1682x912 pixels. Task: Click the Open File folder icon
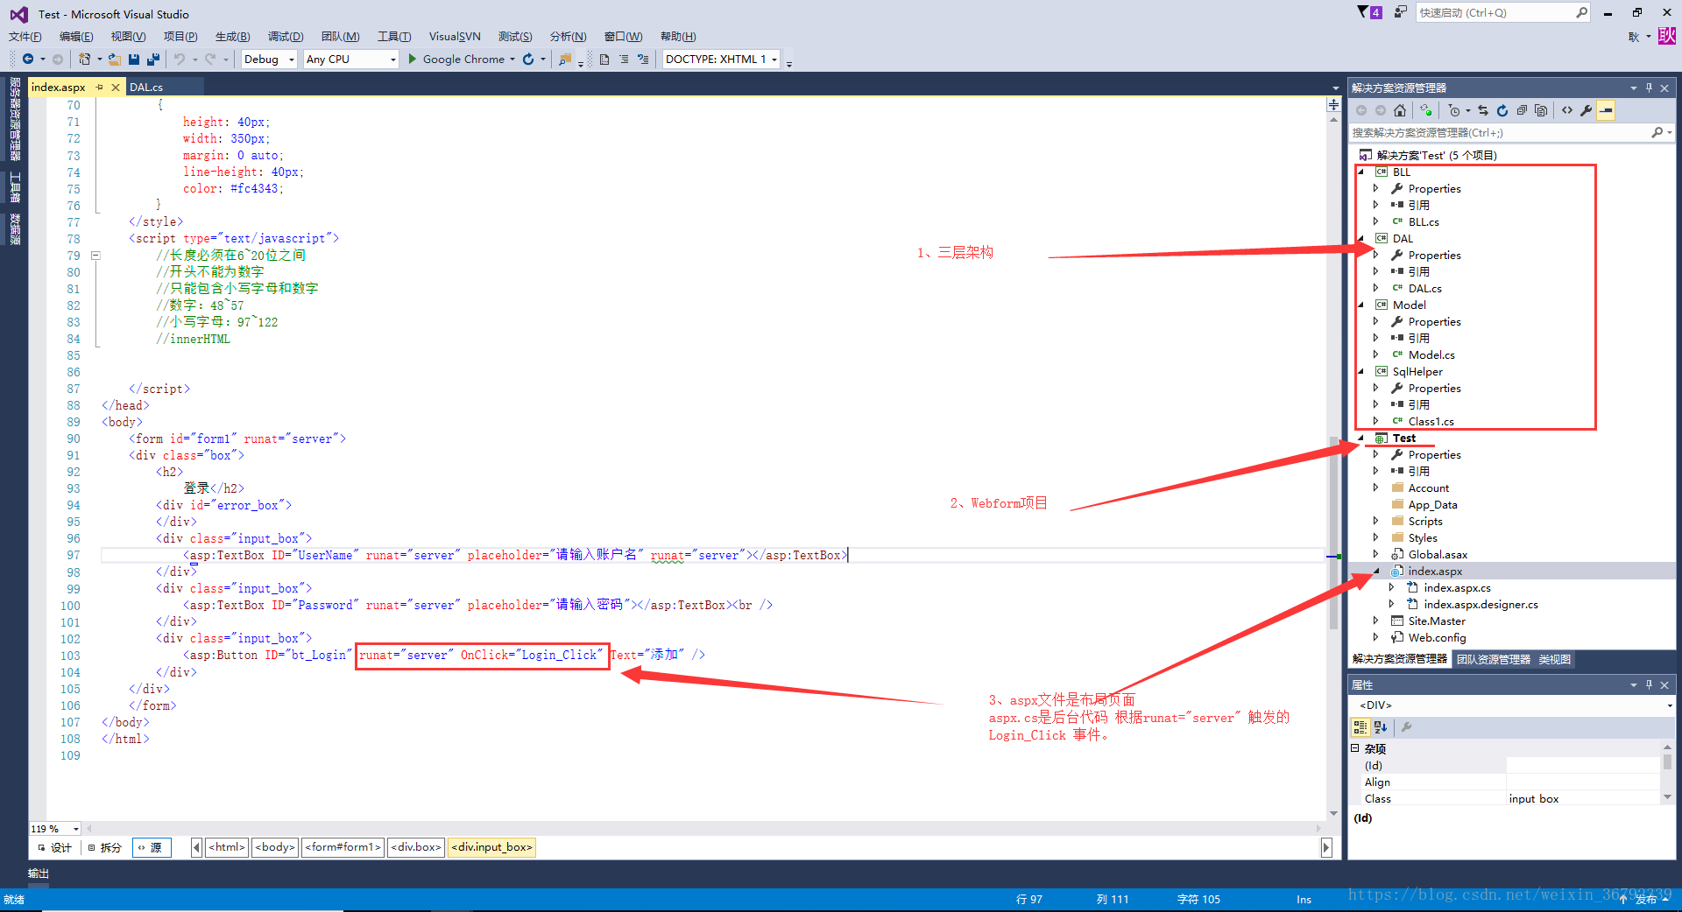pyautogui.click(x=115, y=59)
